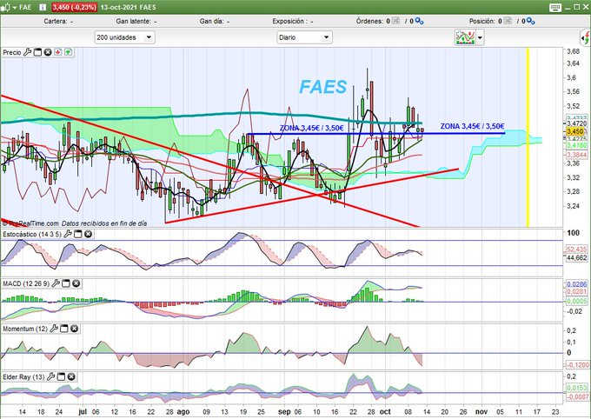The image size is (591, 419).
Task: Click the candlestick chart-style icon in title bar
Action: coord(5,7)
